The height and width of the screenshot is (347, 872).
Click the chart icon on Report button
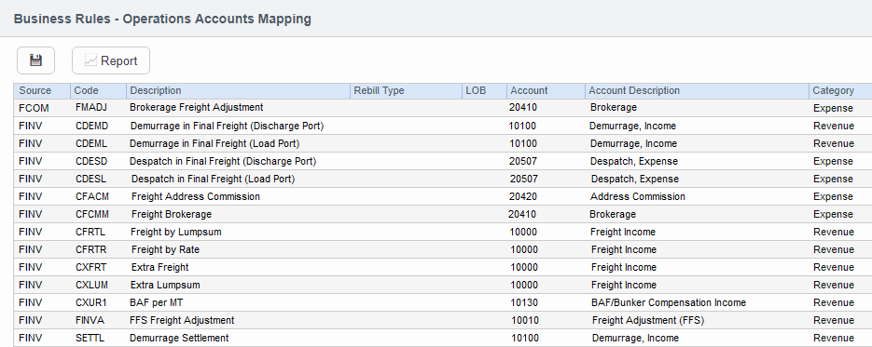point(90,60)
